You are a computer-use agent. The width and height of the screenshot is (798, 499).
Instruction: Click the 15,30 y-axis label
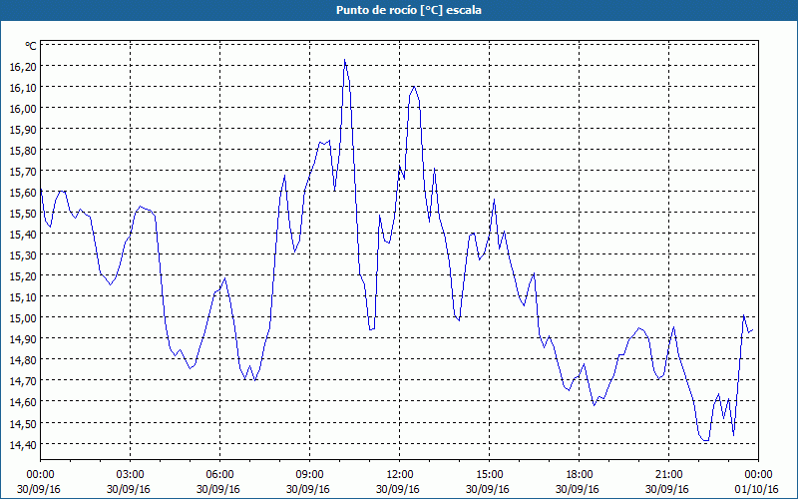click(x=23, y=254)
